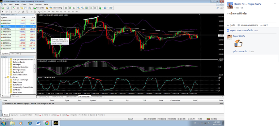This screenshot has width=279, height=126.
Task: Zoom out of the chart
Action: pos(82,8)
